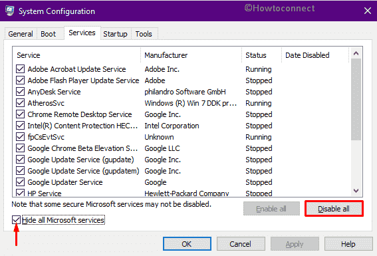Uncheck Adobe Acrobat Update Service
377x256 pixels.
click(20, 69)
